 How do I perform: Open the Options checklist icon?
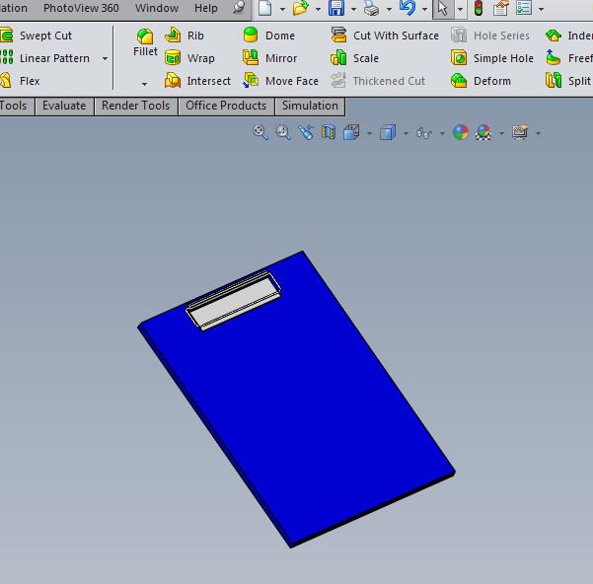point(524,8)
